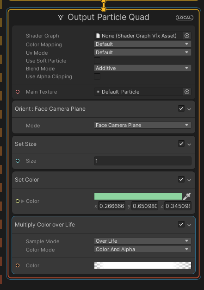
Task: Enable Use Alpha Clipping checkbox
Action: click(x=97, y=76)
